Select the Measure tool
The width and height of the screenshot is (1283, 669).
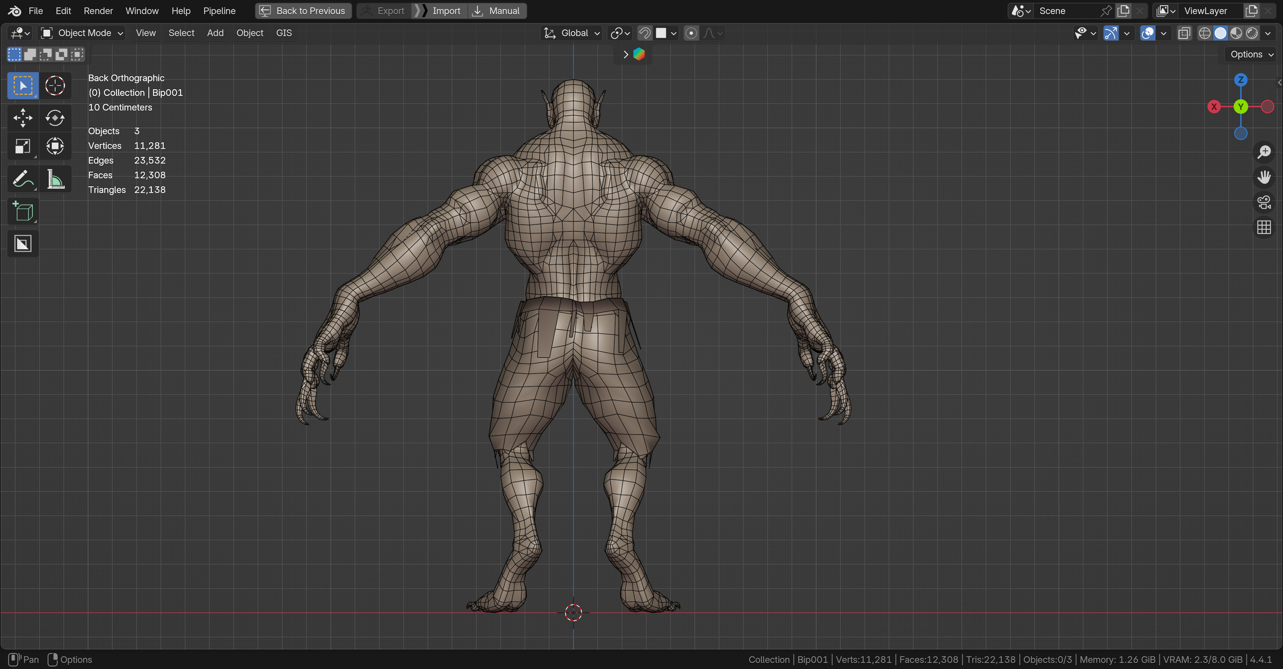55,179
